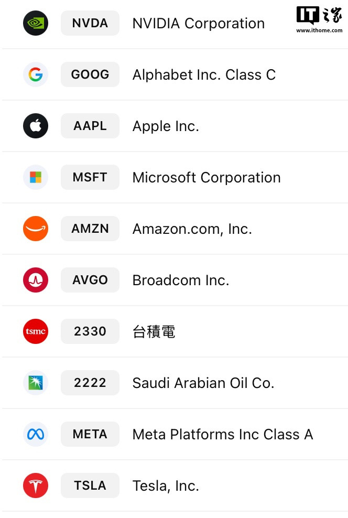Tap the 2330 ticker badge
348x518 pixels.
pos(90,331)
